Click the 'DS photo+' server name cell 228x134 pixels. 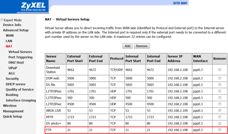55,124
